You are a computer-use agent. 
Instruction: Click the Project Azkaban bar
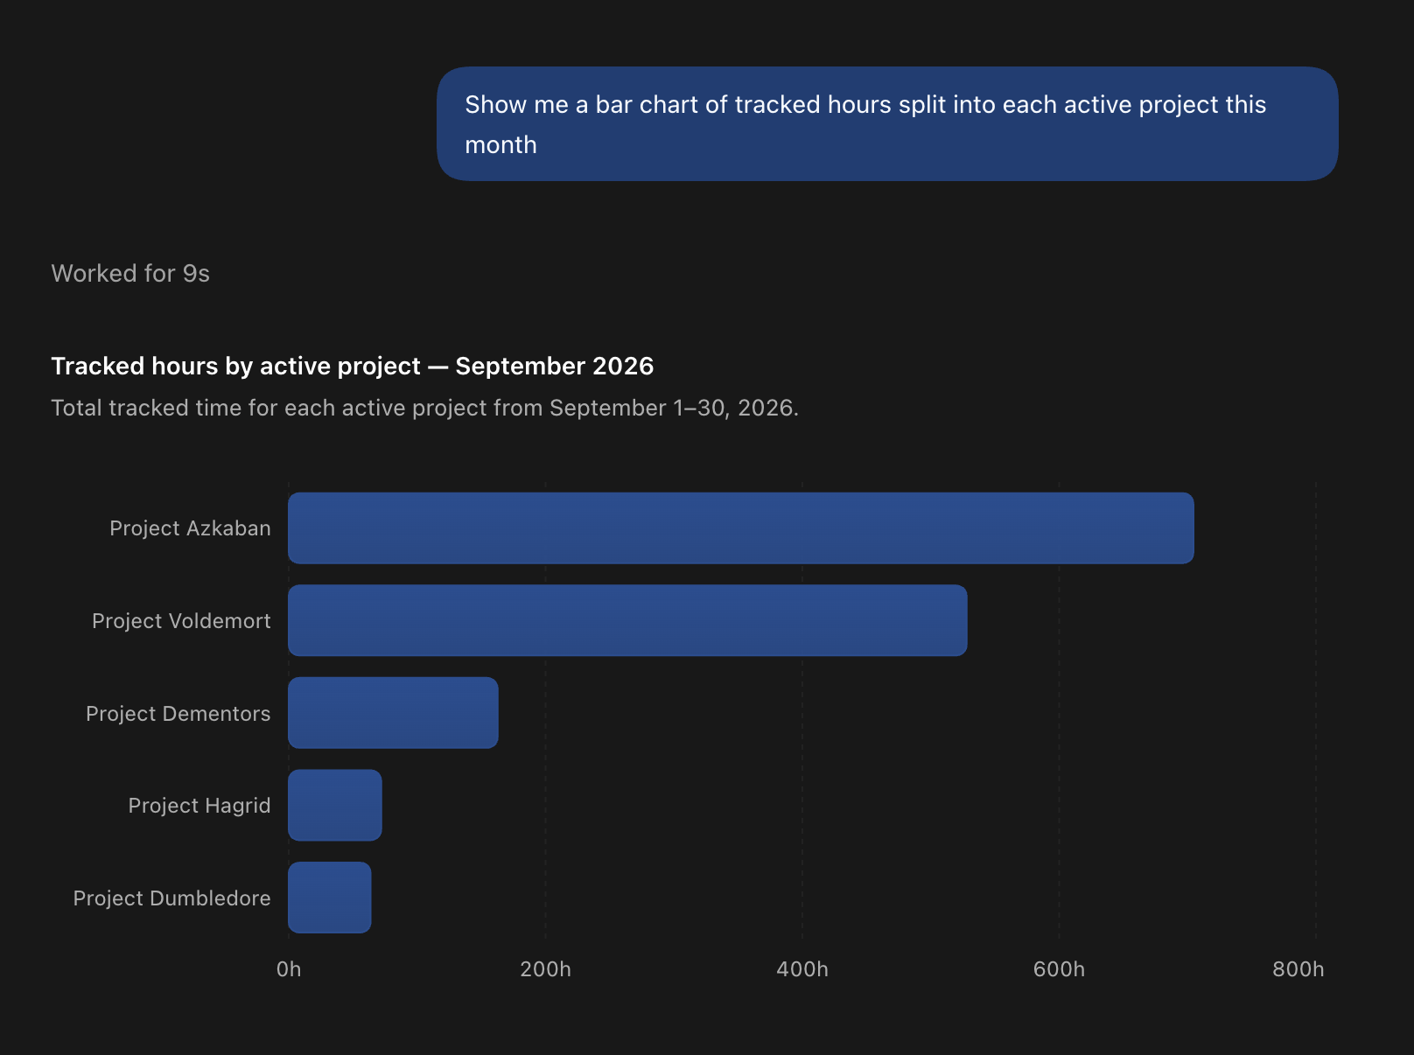pyautogui.click(x=741, y=528)
